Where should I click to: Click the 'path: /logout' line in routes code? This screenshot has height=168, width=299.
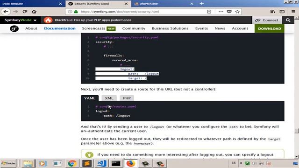117,116
